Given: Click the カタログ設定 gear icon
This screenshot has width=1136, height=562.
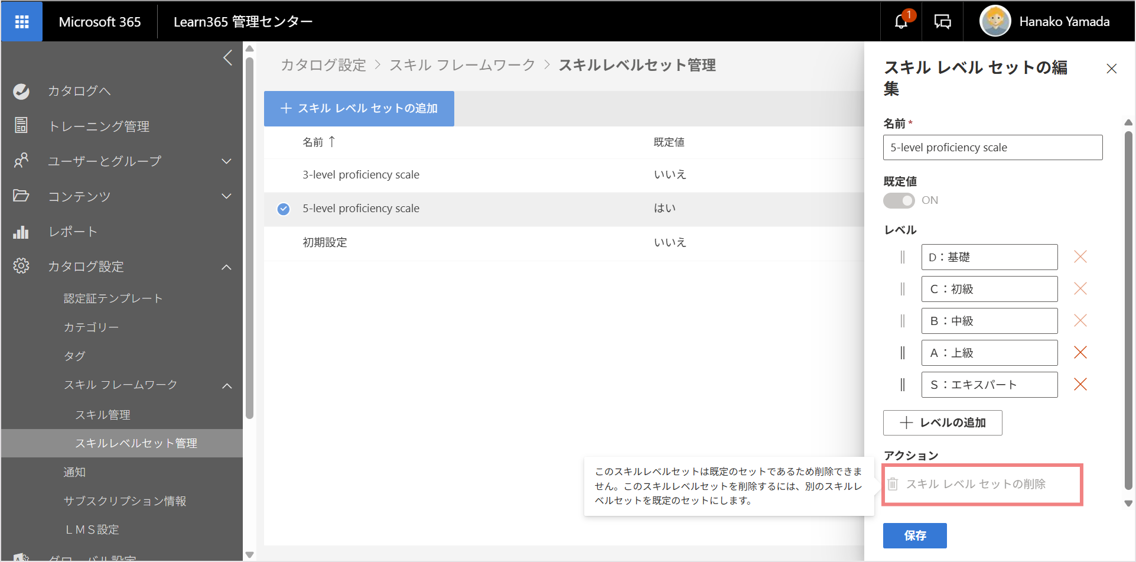Looking at the screenshot, I should 21,266.
